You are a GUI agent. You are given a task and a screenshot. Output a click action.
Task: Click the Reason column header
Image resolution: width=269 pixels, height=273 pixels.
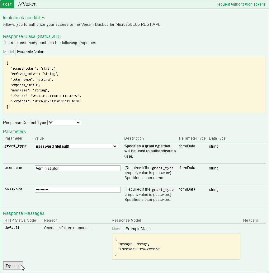tap(50, 220)
